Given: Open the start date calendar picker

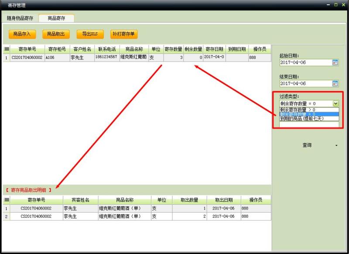Looking at the screenshot, I should (335, 62).
